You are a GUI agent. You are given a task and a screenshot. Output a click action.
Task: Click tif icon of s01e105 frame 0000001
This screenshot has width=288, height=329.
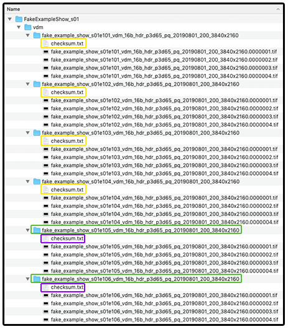(46, 246)
